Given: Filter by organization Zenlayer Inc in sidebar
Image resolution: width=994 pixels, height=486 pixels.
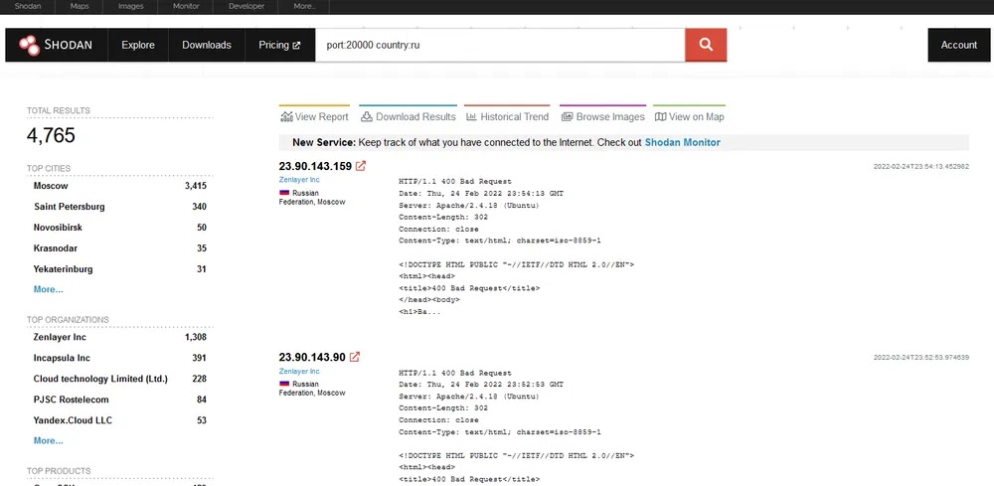Looking at the screenshot, I should pos(60,337).
